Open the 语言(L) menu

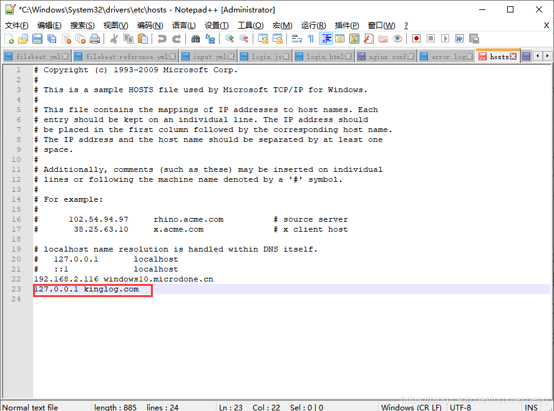pyautogui.click(x=183, y=26)
